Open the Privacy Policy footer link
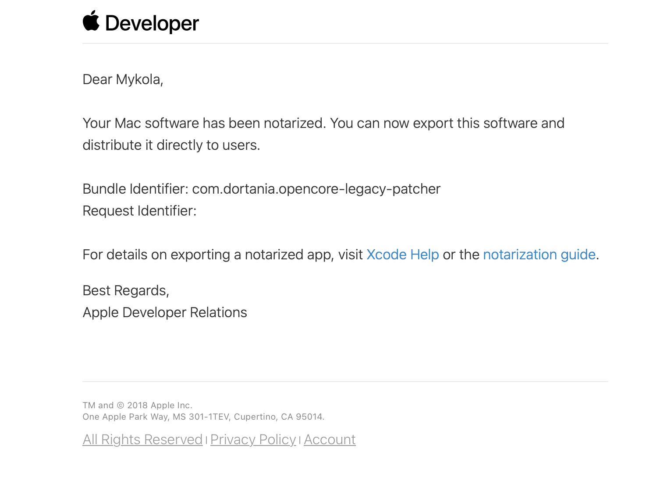 click(253, 439)
